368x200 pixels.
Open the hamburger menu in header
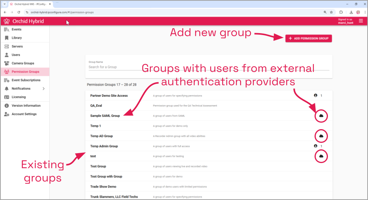tap(361, 21)
